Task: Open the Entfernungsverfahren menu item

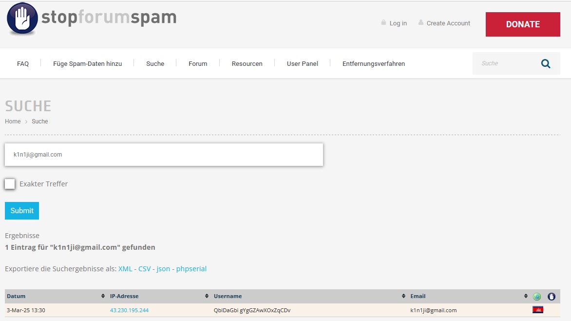Action: click(x=373, y=63)
